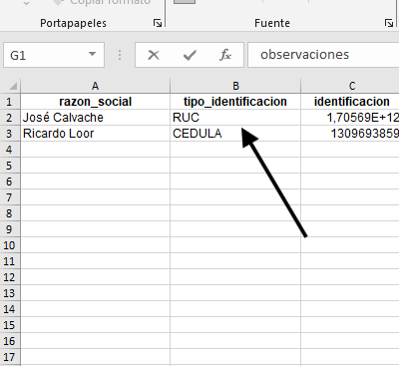Select the cell containing José Calvache
Image resolution: width=399 pixels, height=366 pixels.
[x=95, y=118]
